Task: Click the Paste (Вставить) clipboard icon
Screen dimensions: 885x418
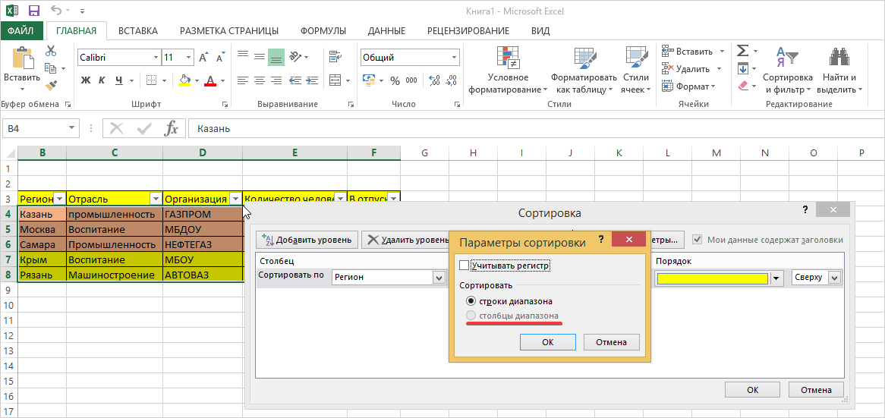Action: coord(22,59)
